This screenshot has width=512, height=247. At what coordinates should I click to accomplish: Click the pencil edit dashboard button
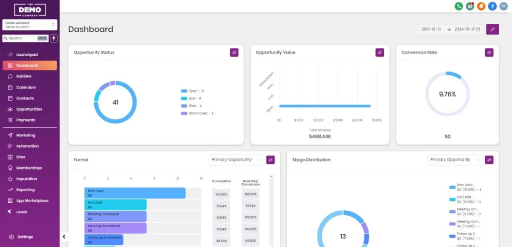[492, 29]
